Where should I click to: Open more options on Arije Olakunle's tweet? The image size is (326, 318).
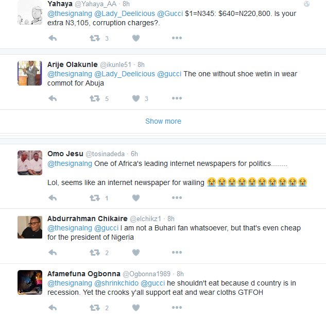(x=177, y=98)
